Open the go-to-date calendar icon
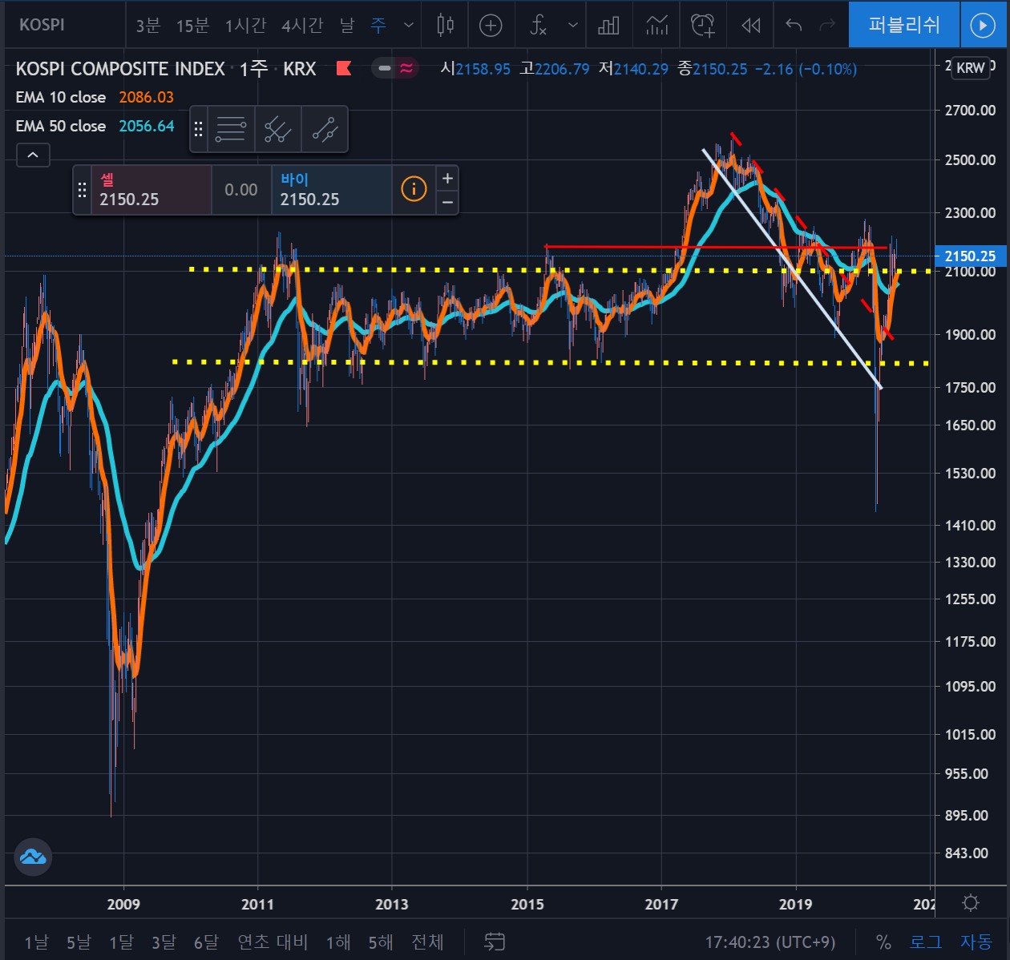 click(495, 942)
